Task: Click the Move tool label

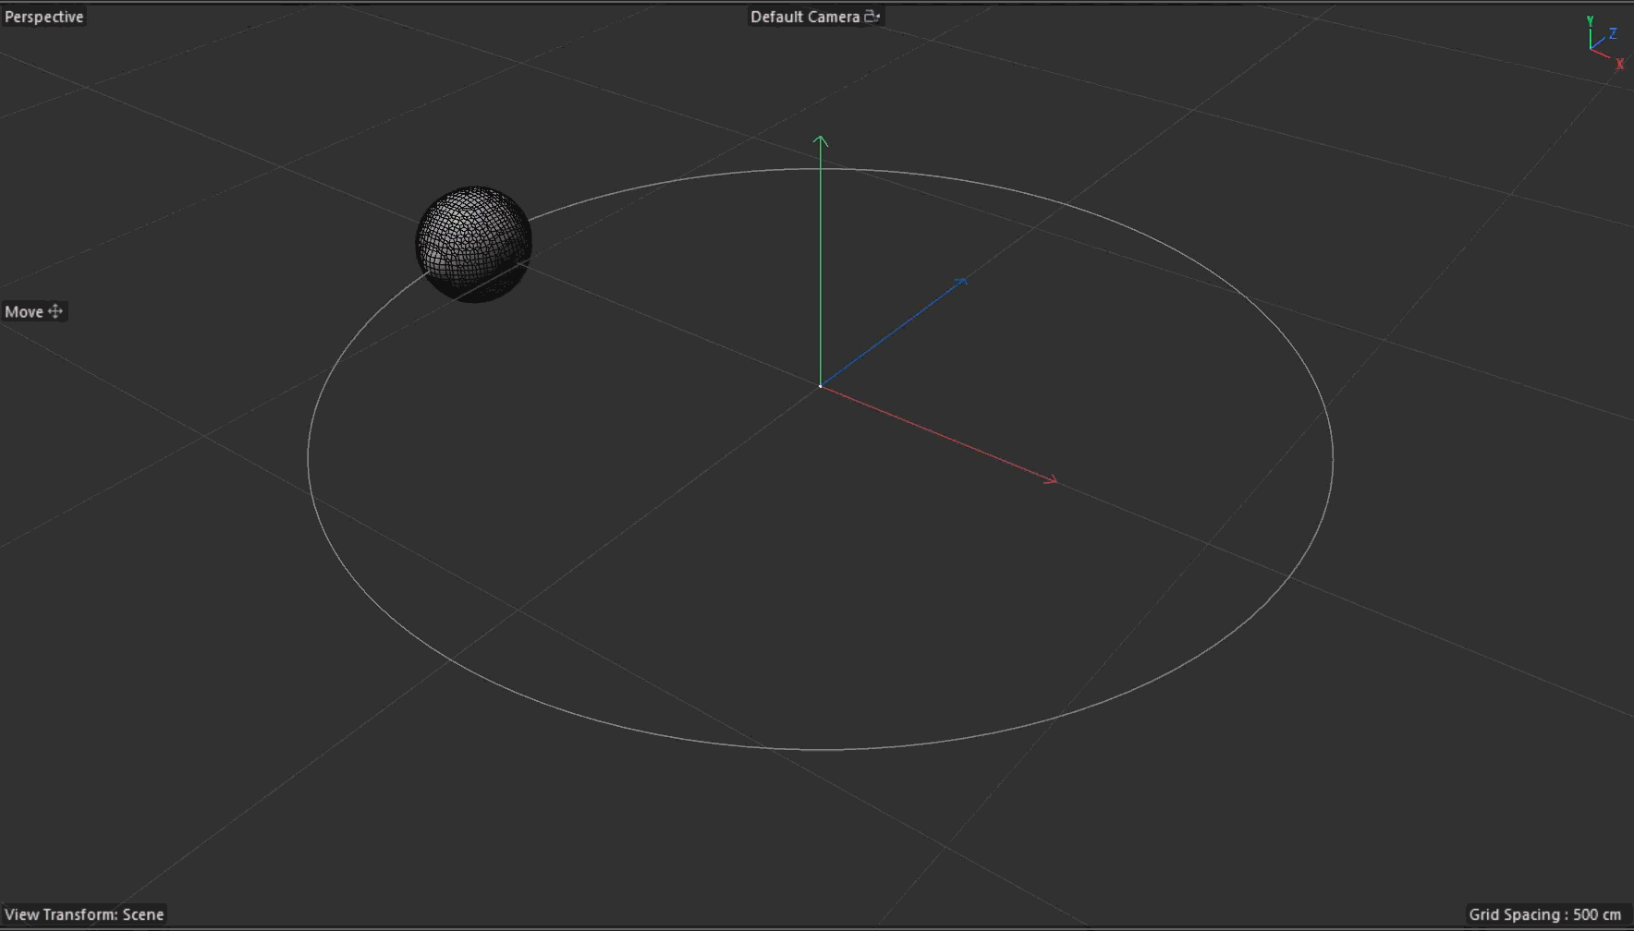Action: pos(24,311)
